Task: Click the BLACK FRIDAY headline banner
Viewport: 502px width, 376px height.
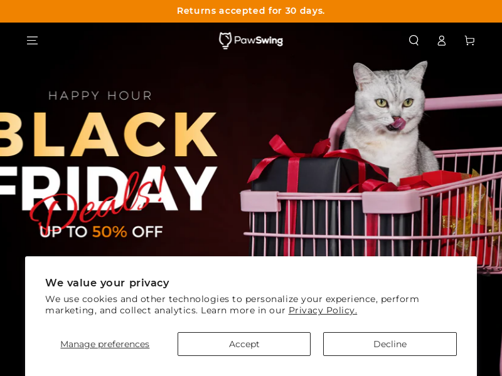Action: coord(107,162)
